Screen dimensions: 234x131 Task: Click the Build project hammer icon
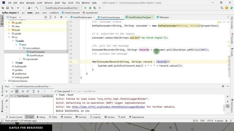(37, 8)
